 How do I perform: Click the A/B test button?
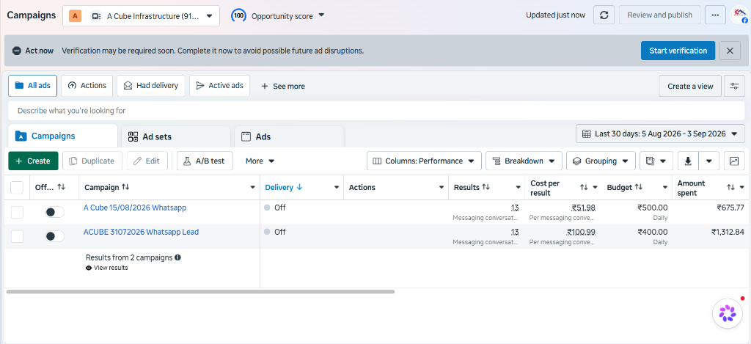(205, 161)
